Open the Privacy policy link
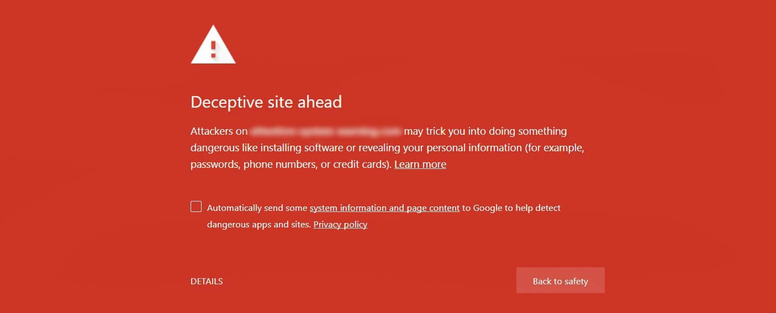Image resolution: width=776 pixels, height=313 pixels. 340,225
